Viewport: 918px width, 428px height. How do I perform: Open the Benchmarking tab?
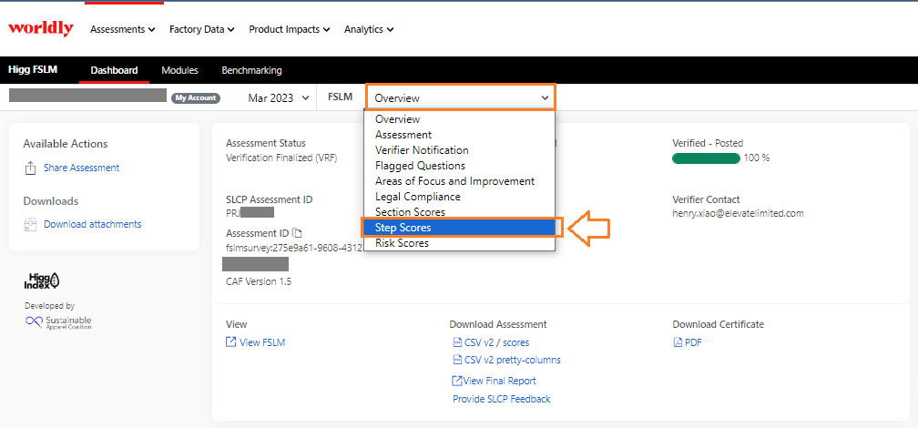click(251, 70)
